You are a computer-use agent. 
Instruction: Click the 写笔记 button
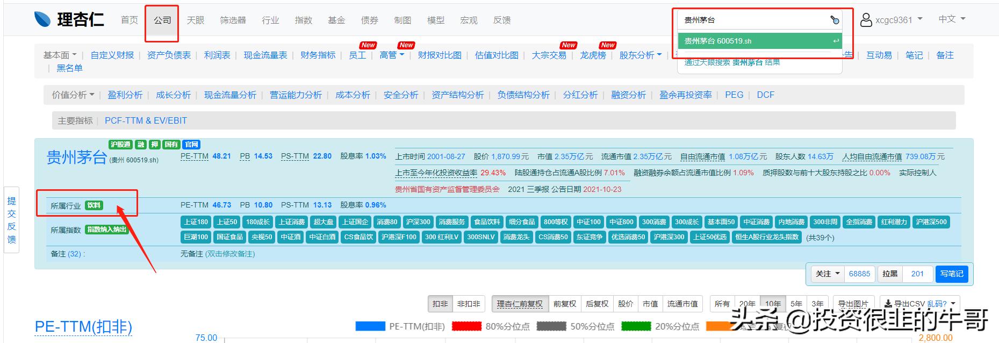click(952, 274)
